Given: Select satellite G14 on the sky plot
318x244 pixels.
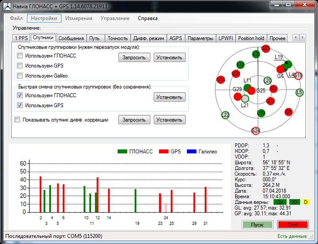Looking at the screenshot, I should [x=221, y=80].
